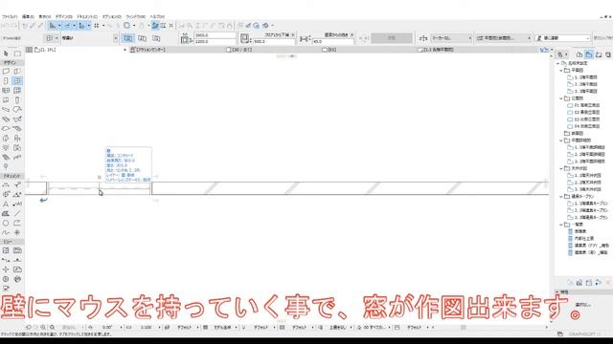
Task: Select the Hotspot tool in the toolbox
Action: tap(17, 232)
